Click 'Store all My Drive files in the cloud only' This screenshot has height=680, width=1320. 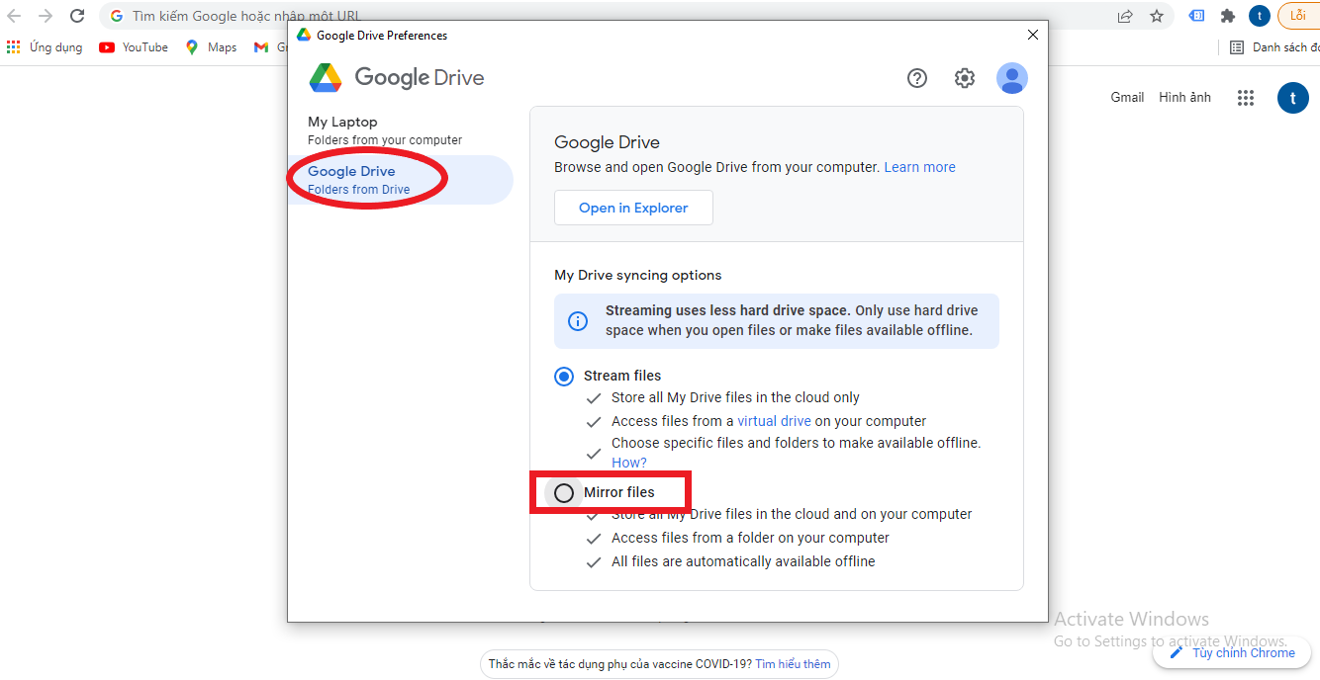735,397
